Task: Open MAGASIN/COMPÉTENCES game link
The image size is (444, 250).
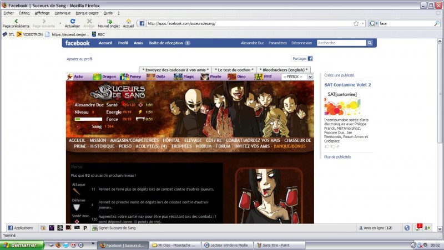Action: pos(134,140)
